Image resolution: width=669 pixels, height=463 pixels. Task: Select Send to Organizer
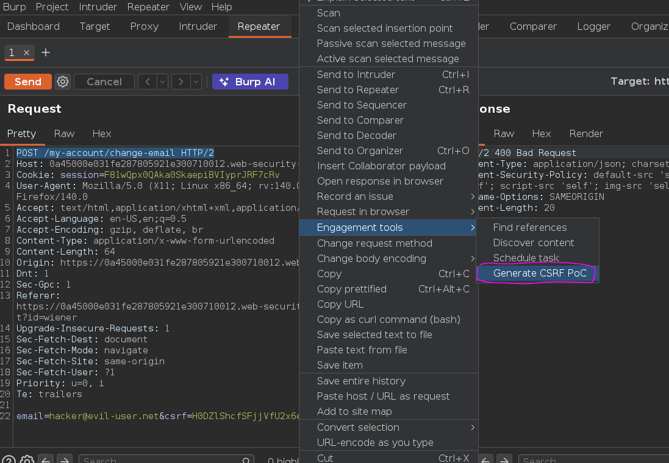tap(388, 151)
